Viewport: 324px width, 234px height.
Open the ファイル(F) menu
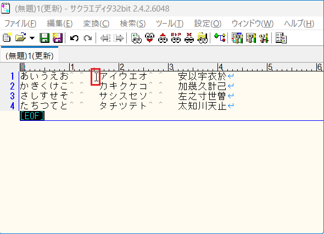[x=20, y=24]
